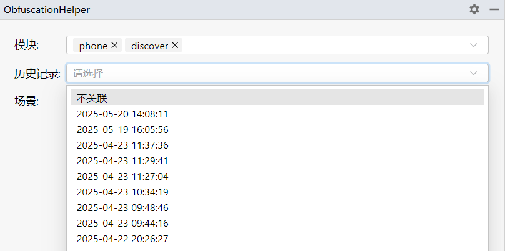Image resolution: width=505 pixels, height=251 pixels.
Task: Click empty area of the 模块 field
Action: coord(312,46)
